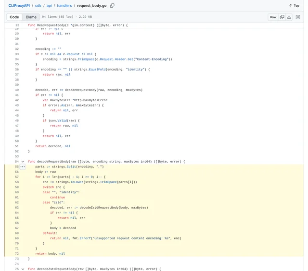Image resolution: width=308 pixels, height=271 pixels.
Task: Click "return decoded, nil" on line 51
Action: [53, 146]
